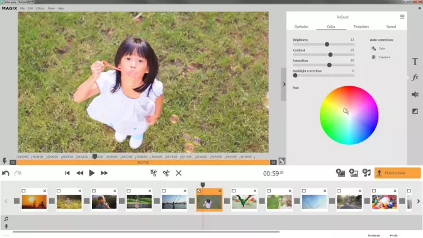
Task: Click the add music icon
Action: coord(366,173)
